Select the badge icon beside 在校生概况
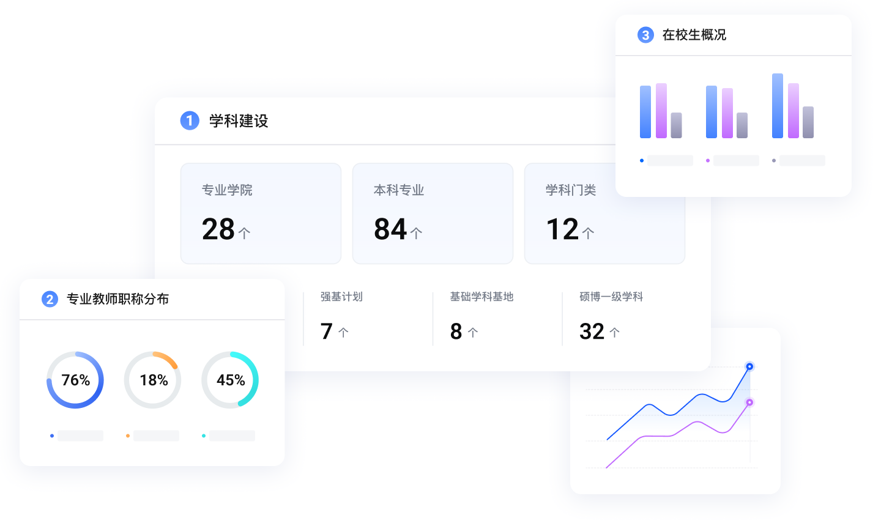The width and height of the screenshot is (881, 526). 645,35
